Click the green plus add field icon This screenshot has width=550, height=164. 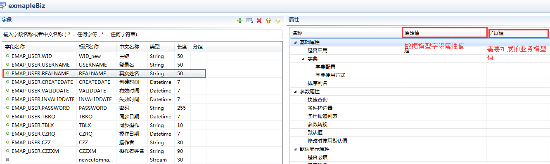coord(240,20)
